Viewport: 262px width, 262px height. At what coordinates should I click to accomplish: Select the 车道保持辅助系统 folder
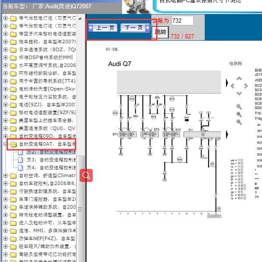coord(47,207)
